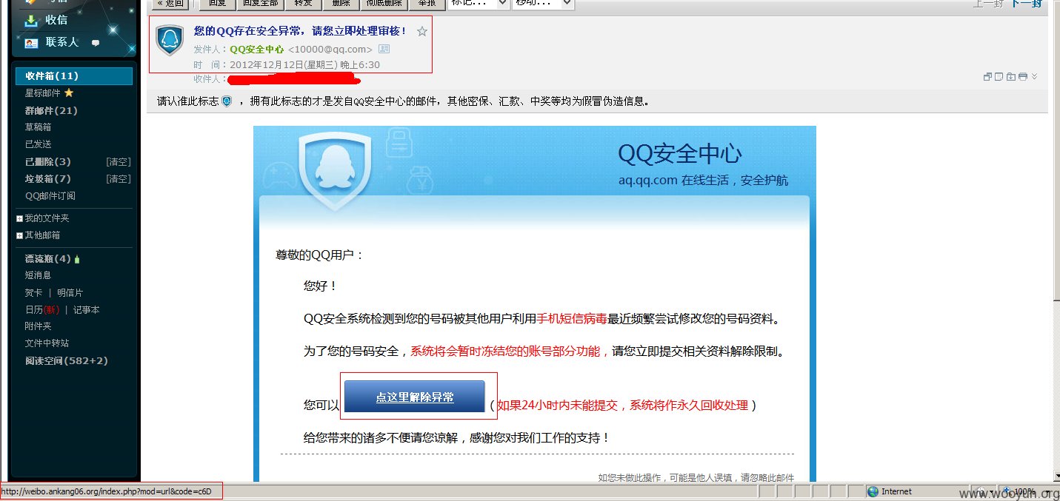Click the 回复 reply button

click(218, 4)
